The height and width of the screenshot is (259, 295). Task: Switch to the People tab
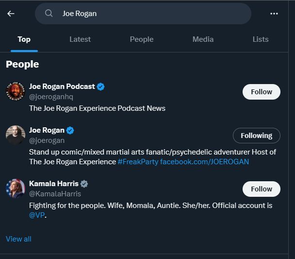click(x=142, y=39)
